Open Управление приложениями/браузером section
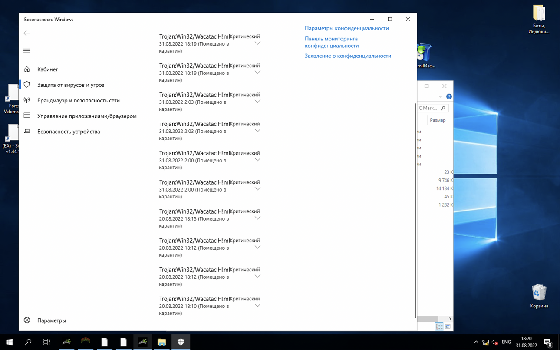The height and width of the screenshot is (350, 560). coord(87,116)
